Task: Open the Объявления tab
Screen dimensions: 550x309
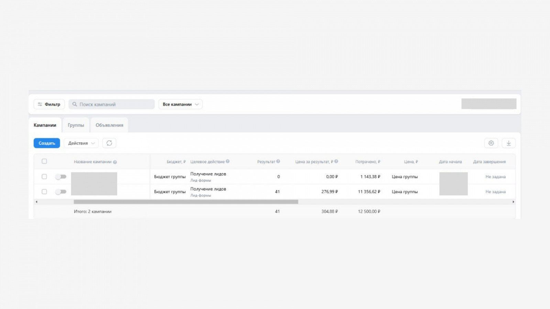Action: point(109,125)
